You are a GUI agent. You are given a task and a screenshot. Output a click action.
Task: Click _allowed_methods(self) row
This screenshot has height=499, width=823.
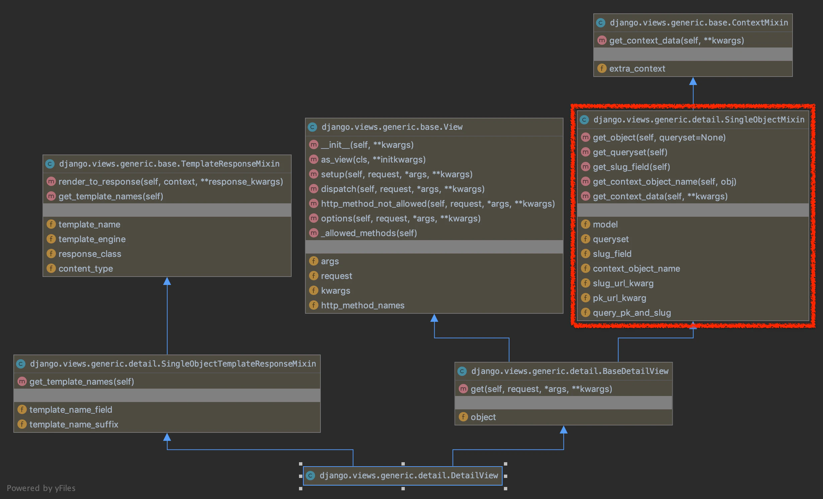[x=434, y=233]
